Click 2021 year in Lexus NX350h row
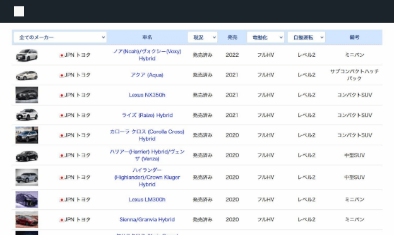The height and width of the screenshot is (235, 394). pyautogui.click(x=232, y=95)
